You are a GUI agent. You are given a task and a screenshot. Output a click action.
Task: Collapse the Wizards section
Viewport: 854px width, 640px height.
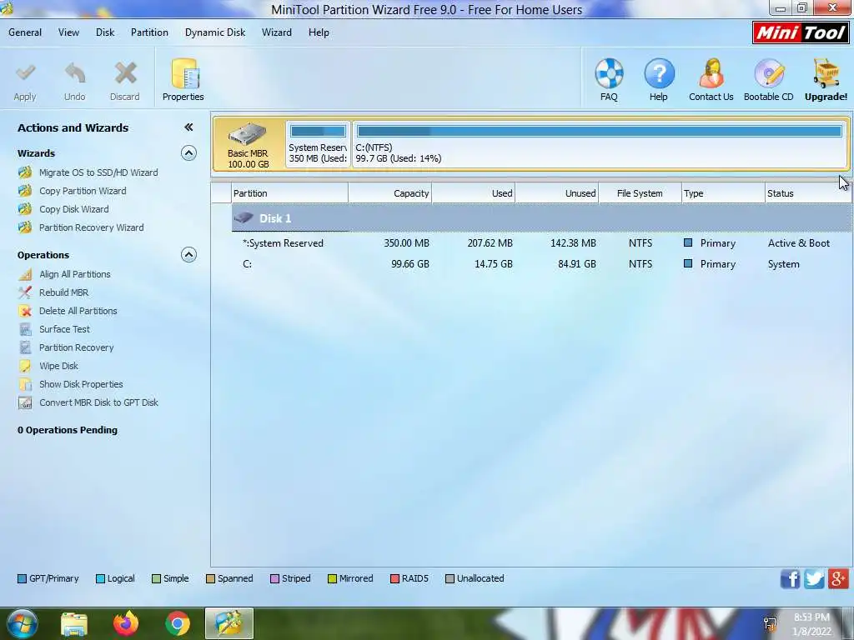point(188,153)
